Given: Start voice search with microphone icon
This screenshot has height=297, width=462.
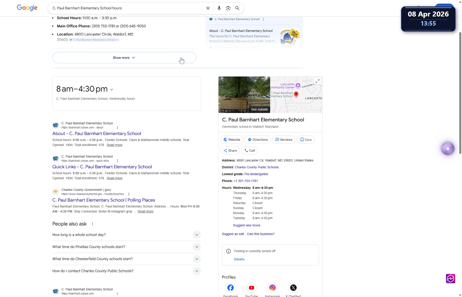Looking at the screenshot, I should pyautogui.click(x=219, y=8).
